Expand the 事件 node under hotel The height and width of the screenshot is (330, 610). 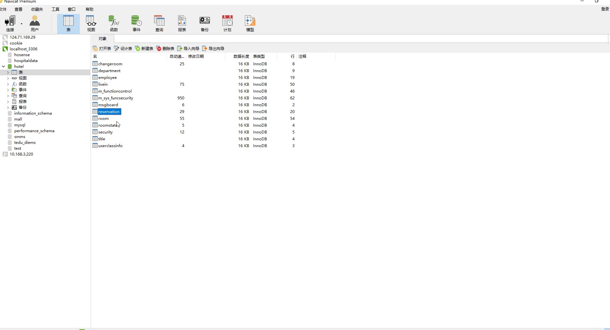pos(8,90)
